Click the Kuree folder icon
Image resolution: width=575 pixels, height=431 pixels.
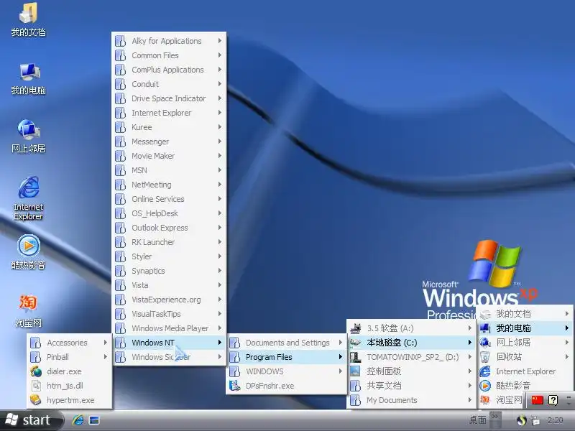click(121, 127)
